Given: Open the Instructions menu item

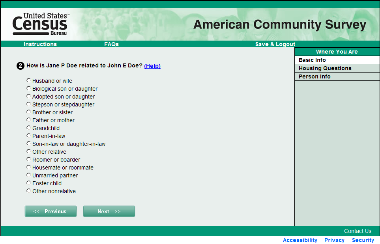Looking at the screenshot, I should (x=40, y=44).
